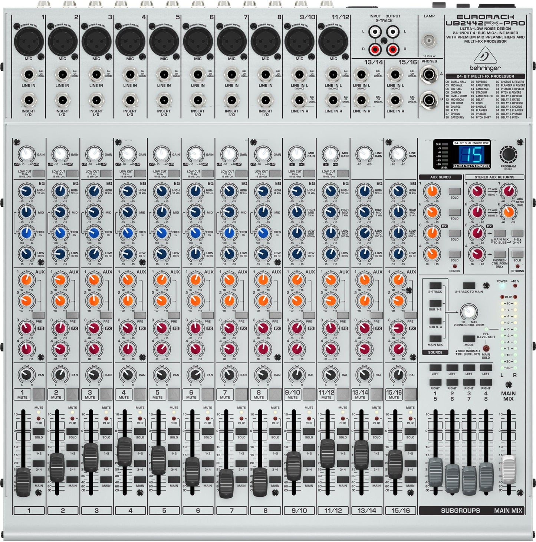The height and width of the screenshot is (542, 536).
Task: Click the blue FX program number display
Action: pyautogui.click(x=471, y=154)
